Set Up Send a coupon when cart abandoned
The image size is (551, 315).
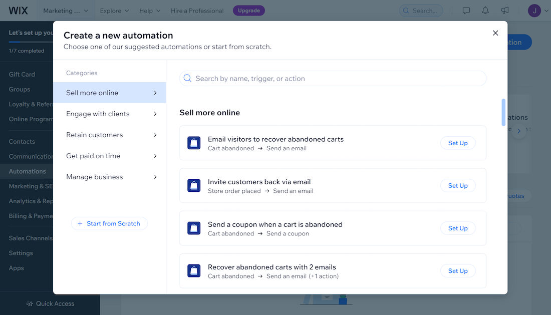[x=458, y=228]
